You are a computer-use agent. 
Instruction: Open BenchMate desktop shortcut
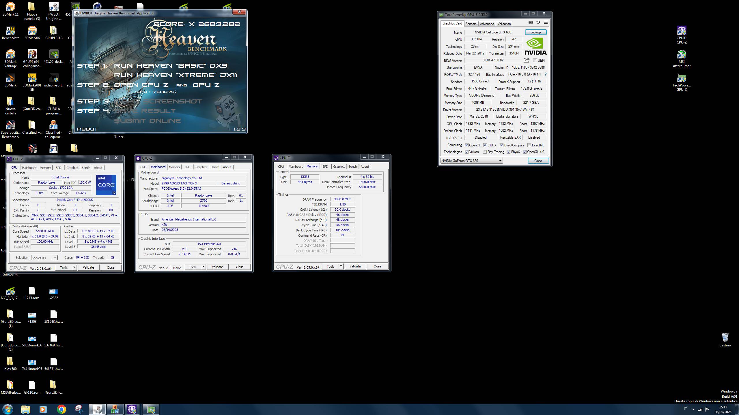pyautogui.click(x=10, y=33)
